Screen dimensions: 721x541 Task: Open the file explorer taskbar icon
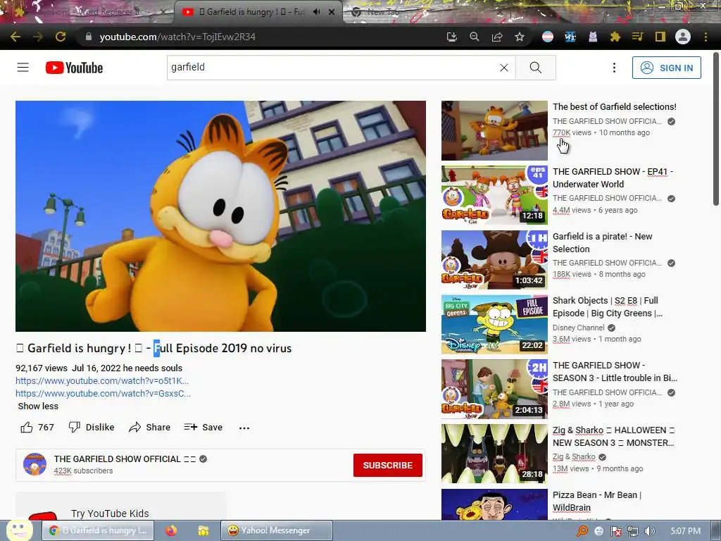click(203, 530)
